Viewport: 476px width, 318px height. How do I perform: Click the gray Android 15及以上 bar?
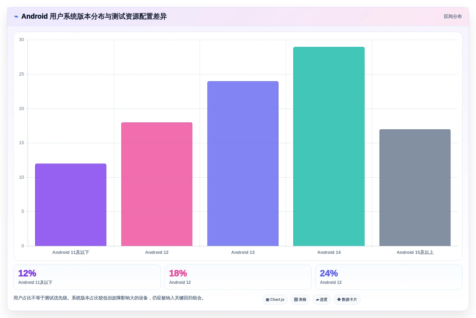pyautogui.click(x=415, y=188)
